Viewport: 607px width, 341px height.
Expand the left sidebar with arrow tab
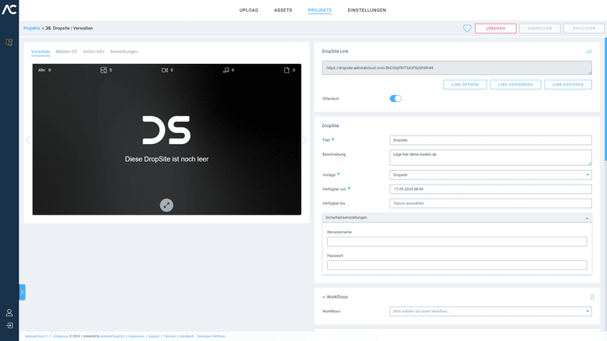[22, 292]
